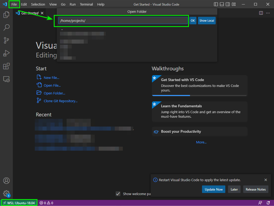
Task: Open the Remote Explorer icon
Action: tap(6, 79)
